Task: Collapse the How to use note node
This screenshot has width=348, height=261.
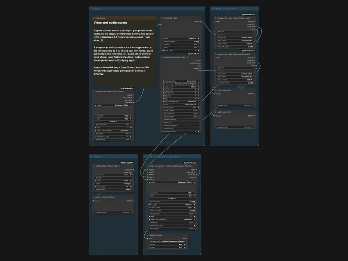Action: (94, 18)
